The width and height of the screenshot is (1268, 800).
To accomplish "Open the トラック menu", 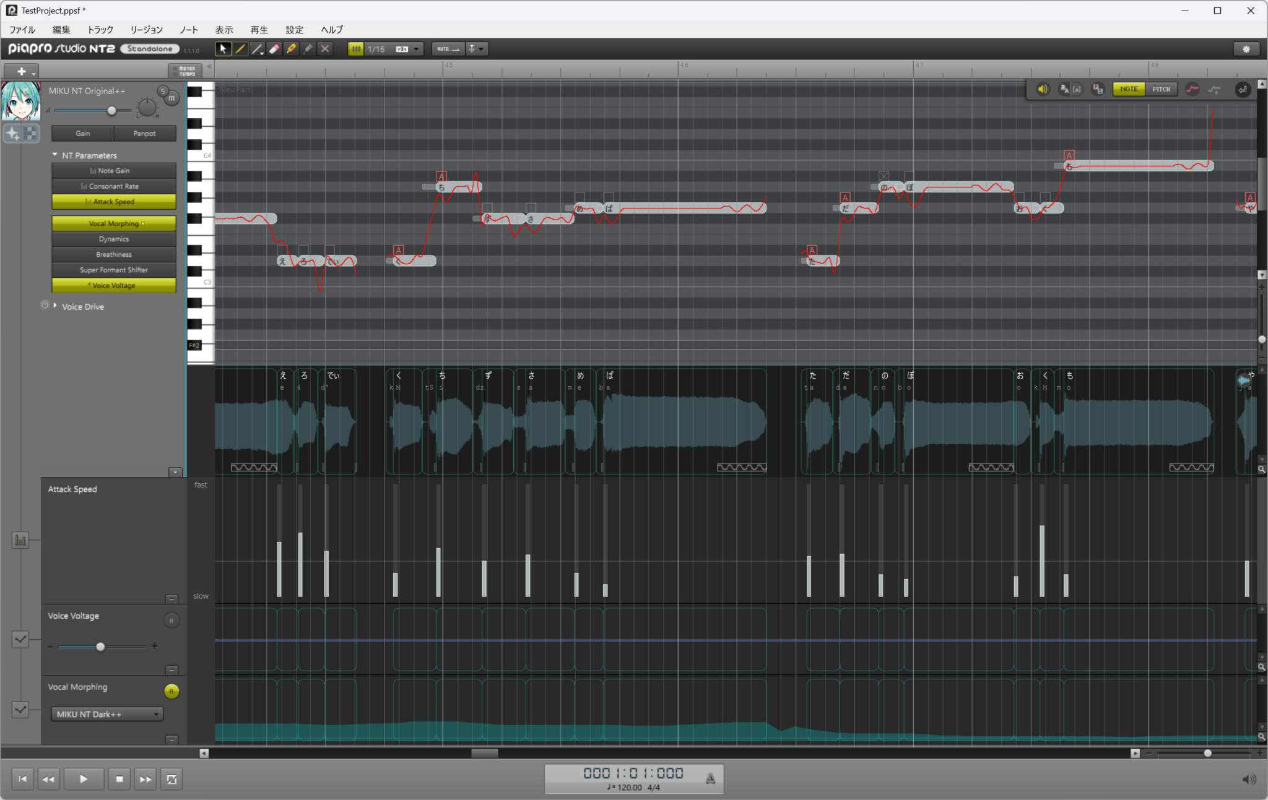I will [x=100, y=30].
